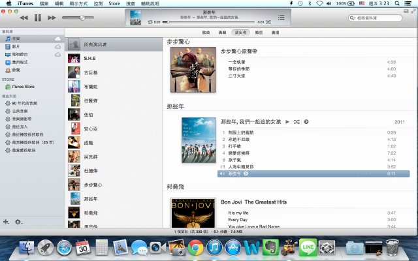Image resolution: width=418 pixels, height=261 pixels.
Task: Switch to the 專輯 albums tab
Action: pyautogui.click(x=222, y=33)
